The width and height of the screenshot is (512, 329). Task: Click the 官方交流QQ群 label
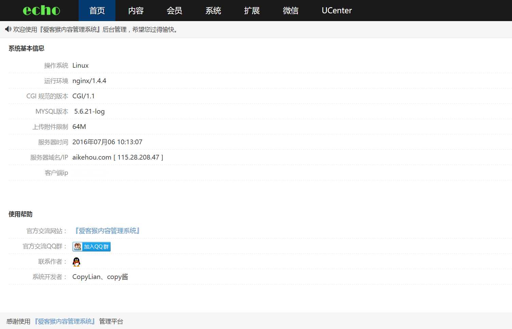[x=45, y=246]
